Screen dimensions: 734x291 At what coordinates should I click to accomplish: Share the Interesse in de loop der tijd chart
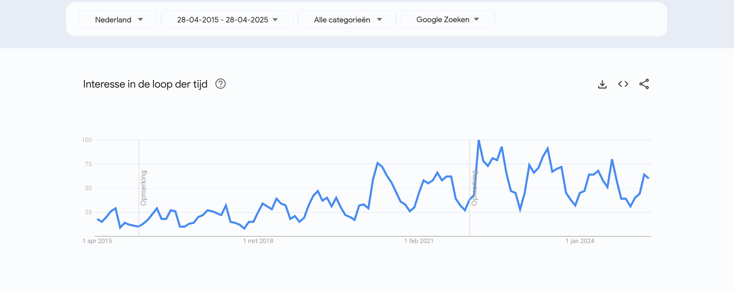click(x=644, y=84)
